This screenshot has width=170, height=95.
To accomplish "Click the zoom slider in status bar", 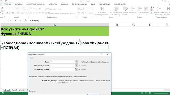I will (161, 93).
